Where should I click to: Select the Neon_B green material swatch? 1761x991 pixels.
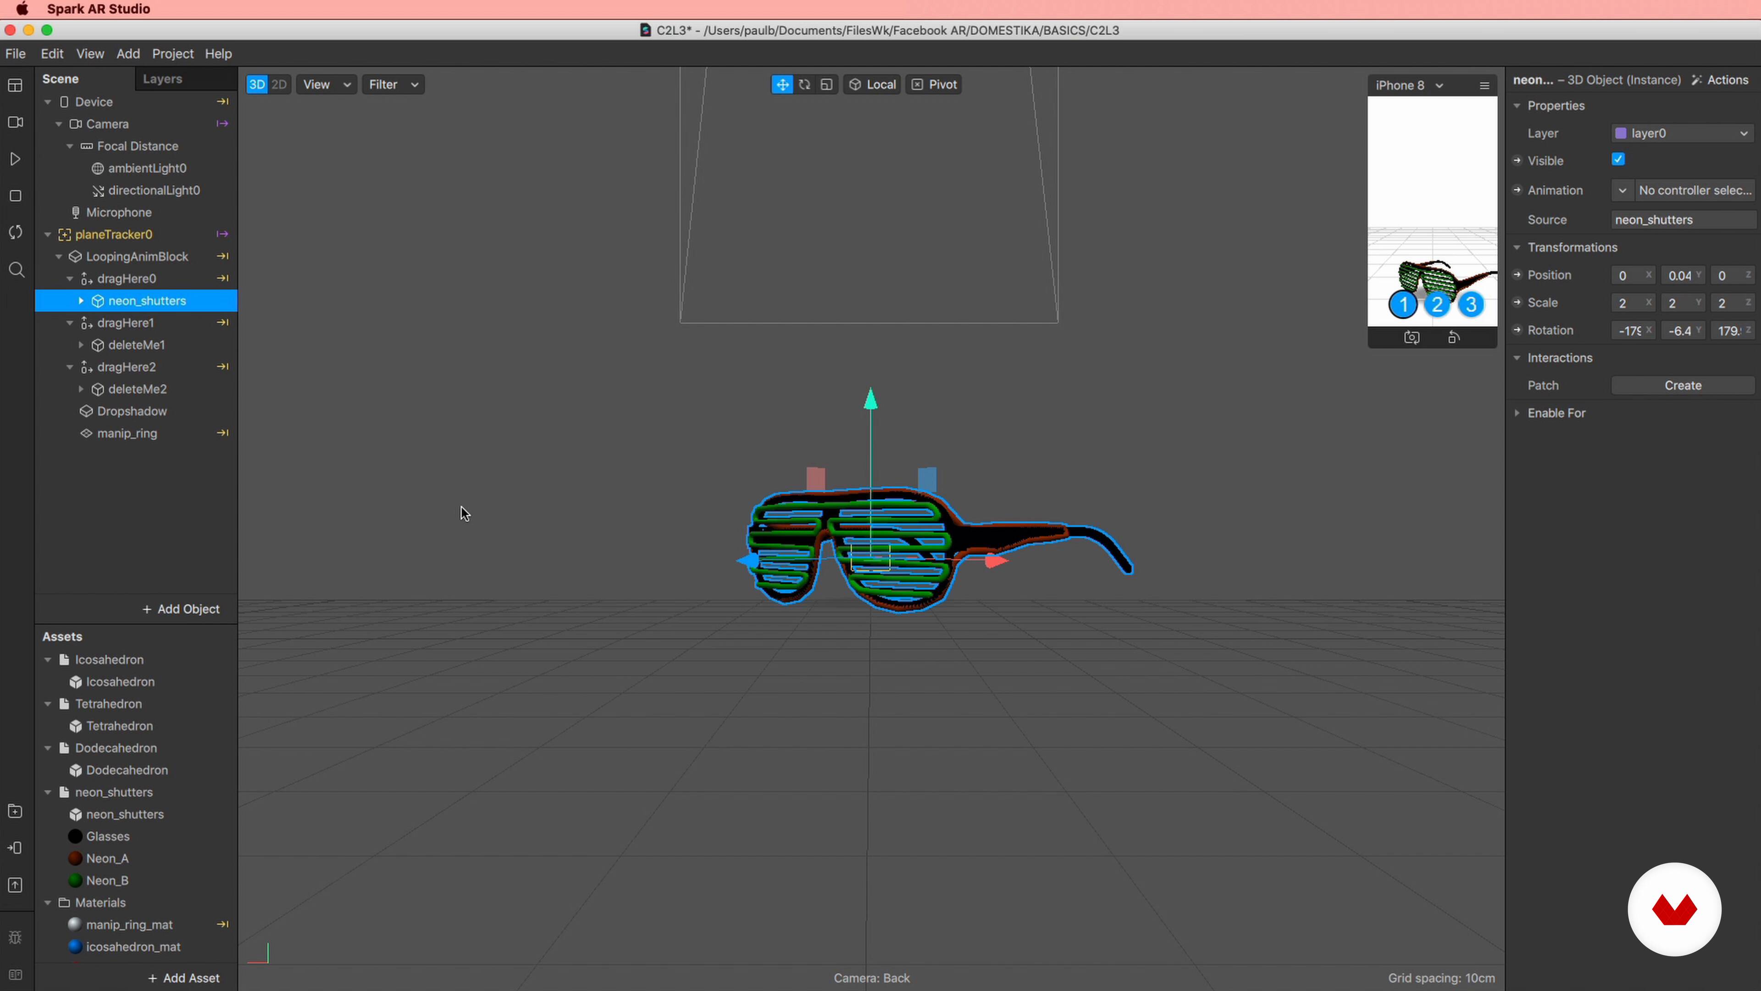point(75,880)
